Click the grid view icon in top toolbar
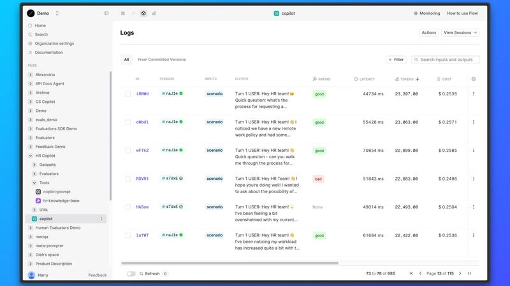The height and width of the screenshot is (286, 510). 123,13
